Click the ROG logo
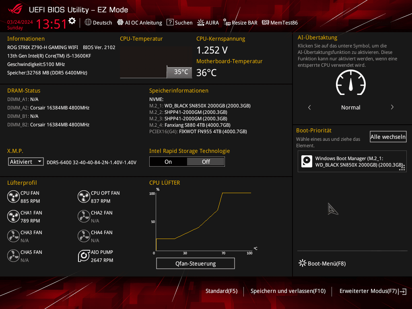 [15, 9]
